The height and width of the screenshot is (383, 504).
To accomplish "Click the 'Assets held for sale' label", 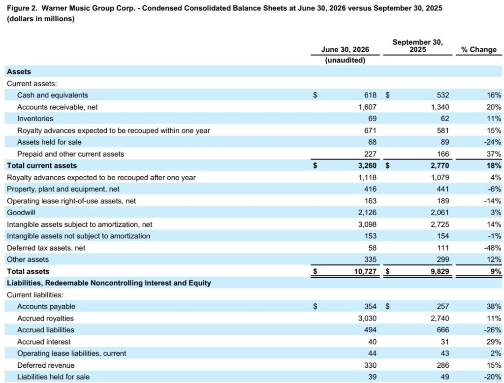I will [49, 142].
